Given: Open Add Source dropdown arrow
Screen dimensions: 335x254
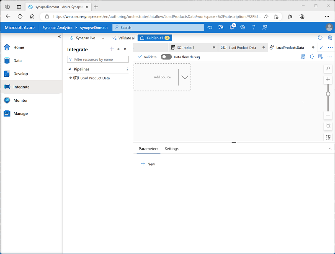Looking at the screenshot, I should (x=185, y=77).
